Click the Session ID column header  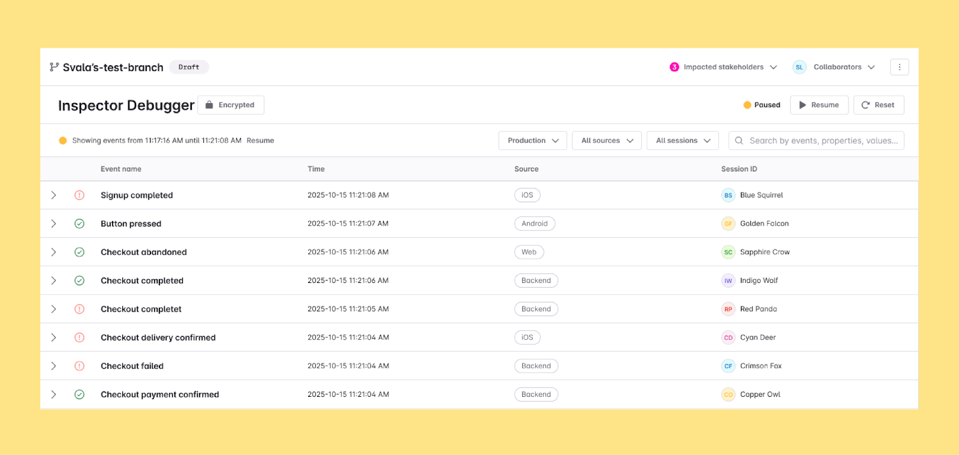(739, 169)
